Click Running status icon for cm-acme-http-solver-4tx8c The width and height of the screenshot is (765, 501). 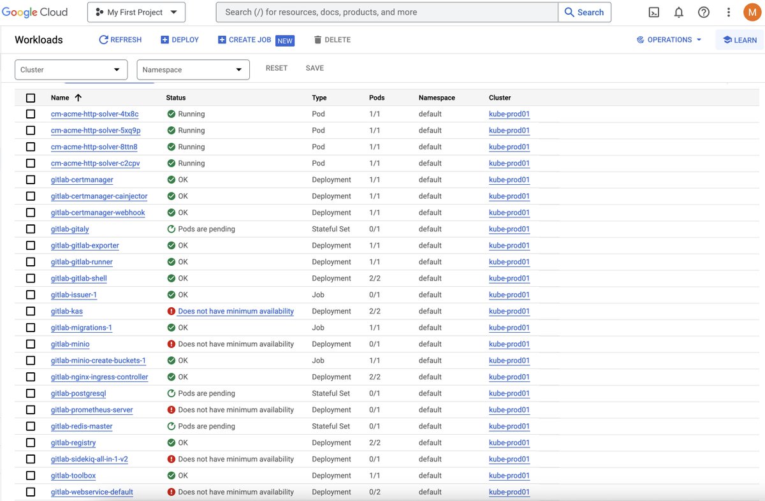[x=171, y=114]
